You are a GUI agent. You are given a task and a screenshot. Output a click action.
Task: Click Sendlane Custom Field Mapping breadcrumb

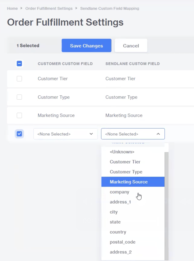click(x=110, y=8)
